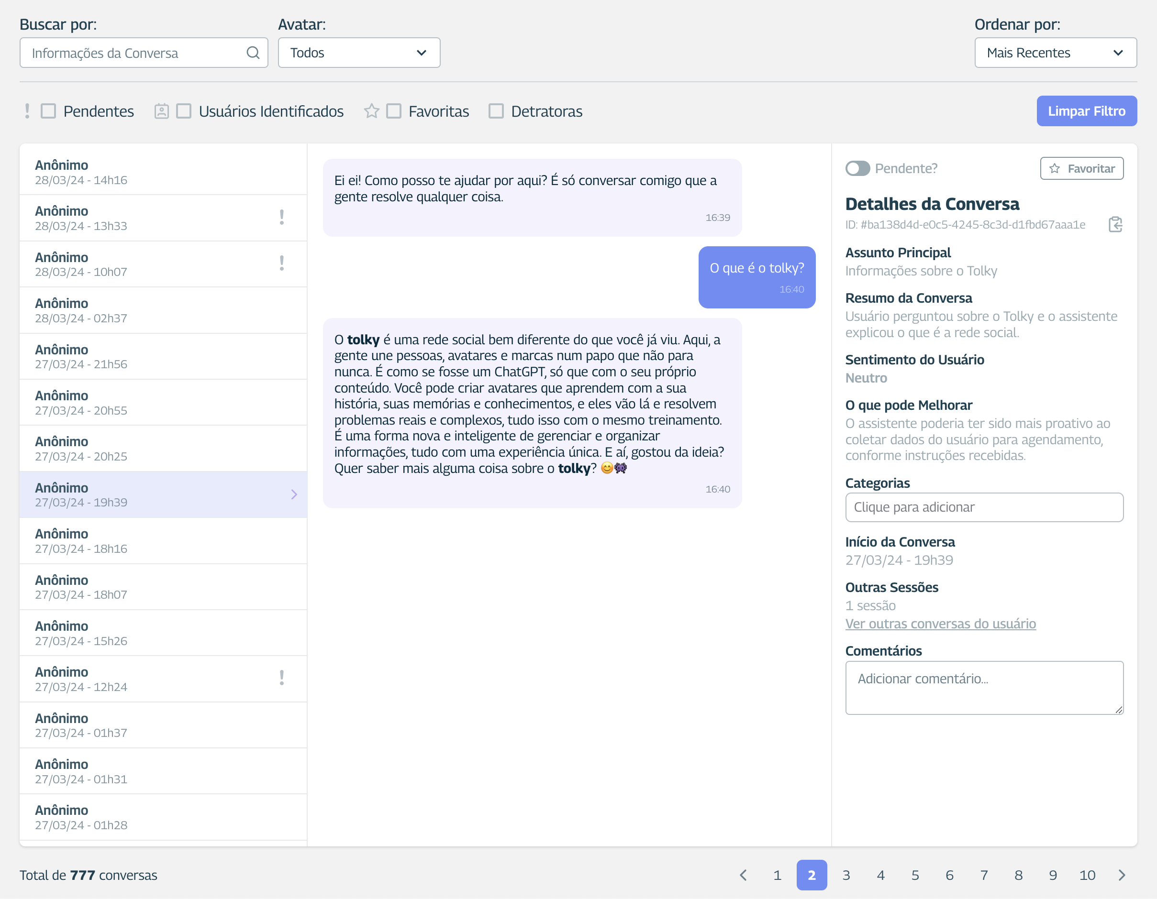Navigate to page 7
Image resolution: width=1157 pixels, height=899 pixels.
pos(984,875)
